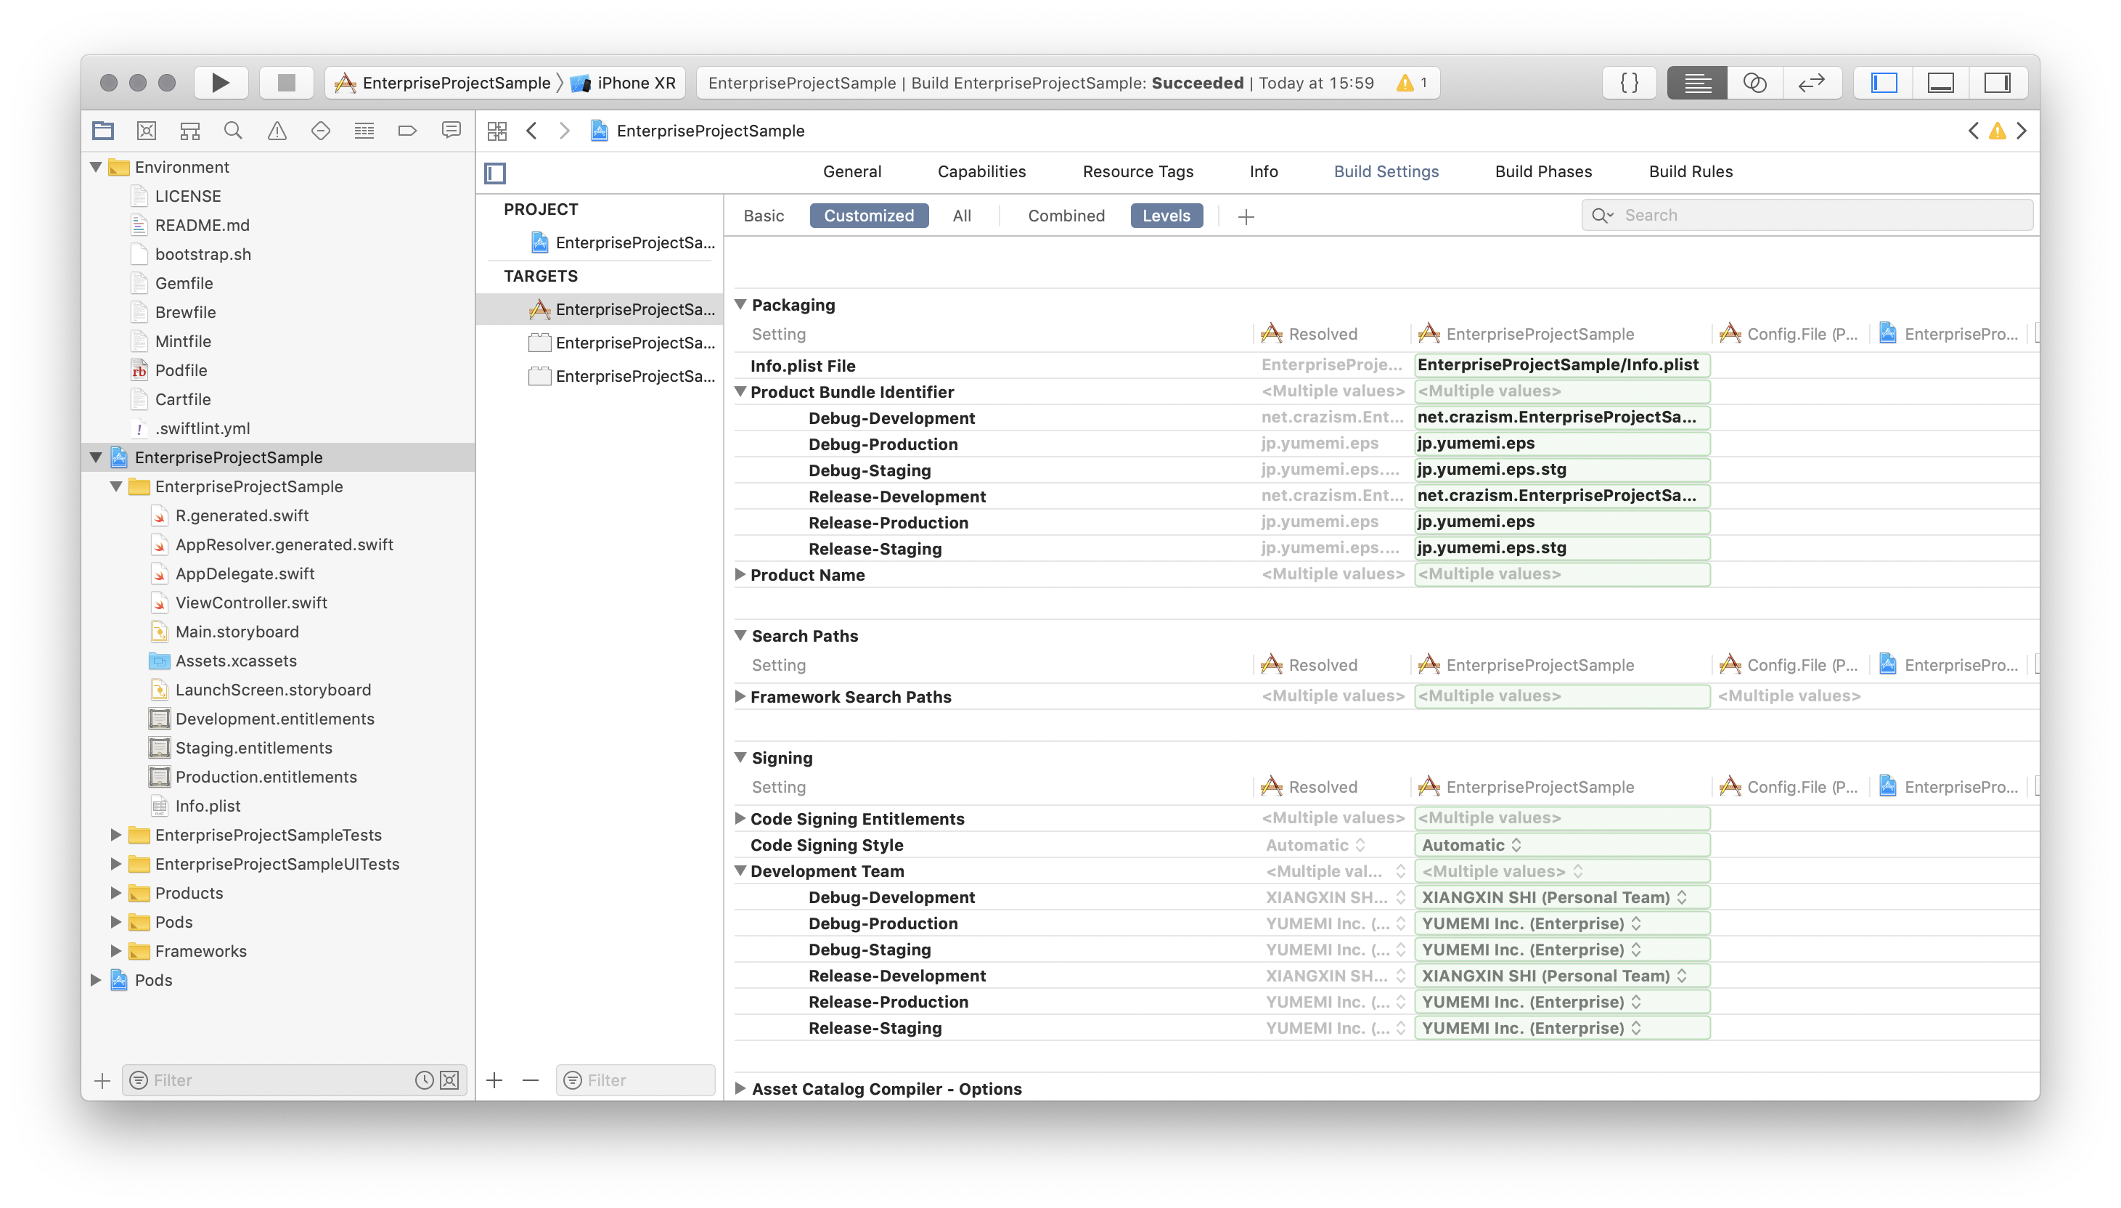Open the Debug navigator
The width and height of the screenshot is (2121, 1208).
pyautogui.click(x=364, y=130)
